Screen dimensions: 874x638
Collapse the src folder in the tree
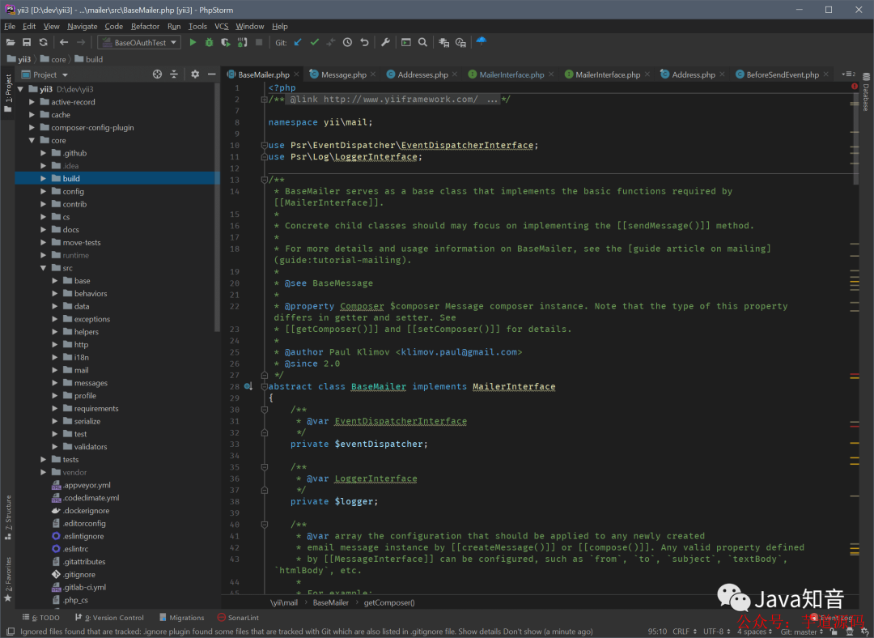43,268
